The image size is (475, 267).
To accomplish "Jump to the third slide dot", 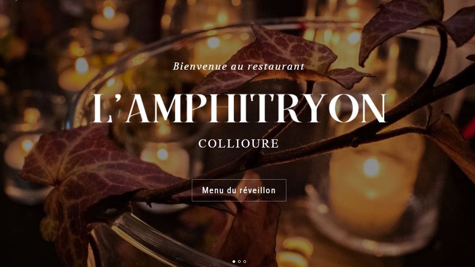I will (x=244, y=262).
